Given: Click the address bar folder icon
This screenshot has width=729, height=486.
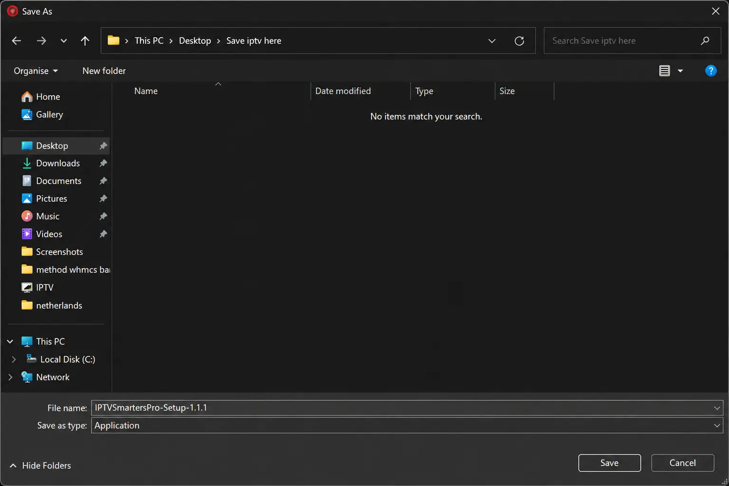Looking at the screenshot, I should click(113, 40).
